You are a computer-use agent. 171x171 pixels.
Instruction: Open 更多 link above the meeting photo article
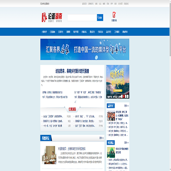point(102,138)
